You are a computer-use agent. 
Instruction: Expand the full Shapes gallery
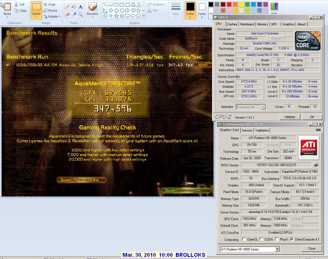[144, 16]
